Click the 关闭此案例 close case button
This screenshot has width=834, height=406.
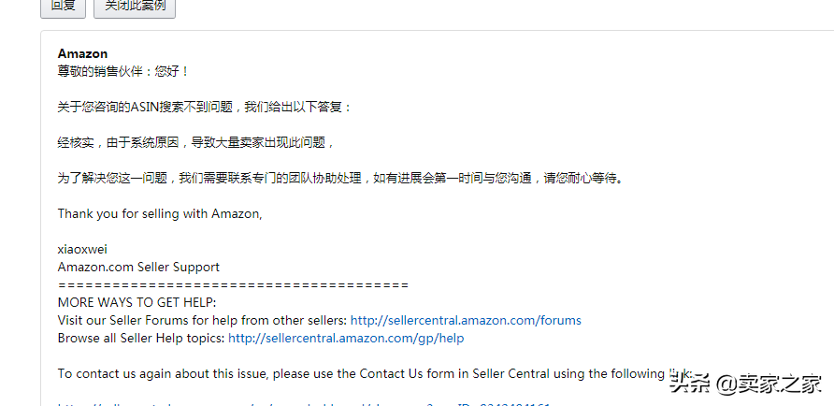[x=135, y=7]
